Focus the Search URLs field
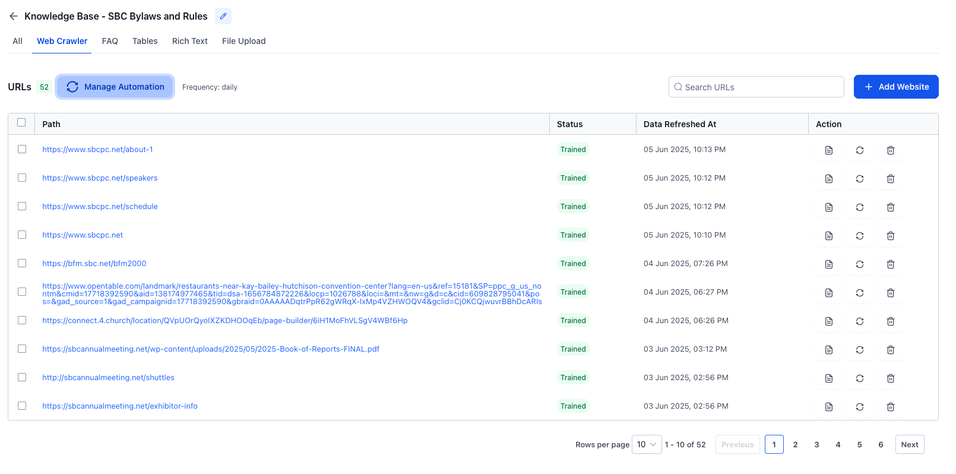956x474 pixels. pyautogui.click(x=756, y=87)
